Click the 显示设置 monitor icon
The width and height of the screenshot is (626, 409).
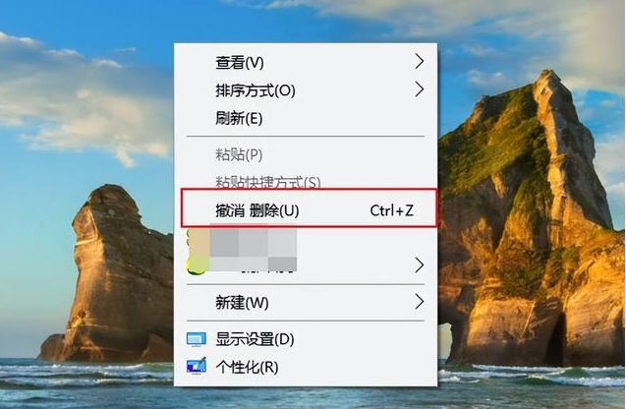click(x=197, y=339)
